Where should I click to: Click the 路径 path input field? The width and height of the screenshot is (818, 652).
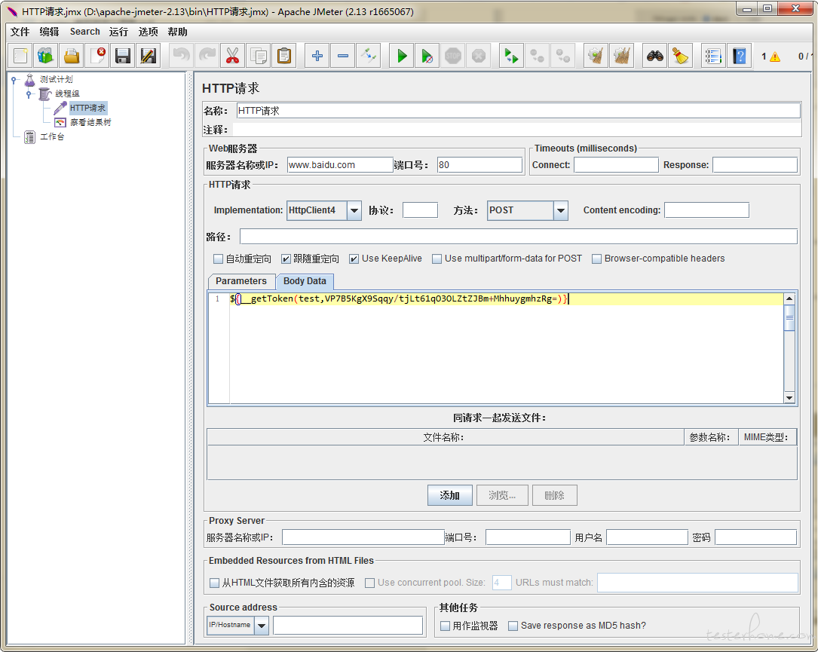click(x=519, y=237)
